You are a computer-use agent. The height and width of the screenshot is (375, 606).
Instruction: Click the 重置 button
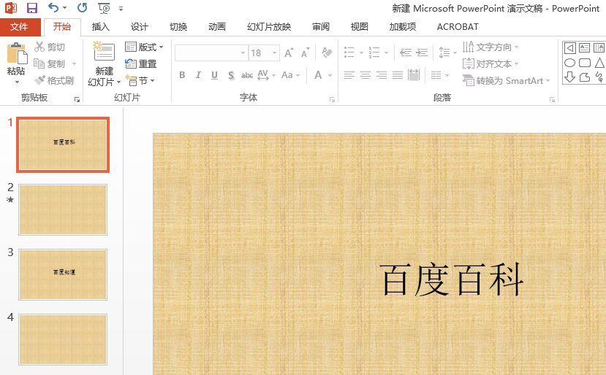point(141,63)
